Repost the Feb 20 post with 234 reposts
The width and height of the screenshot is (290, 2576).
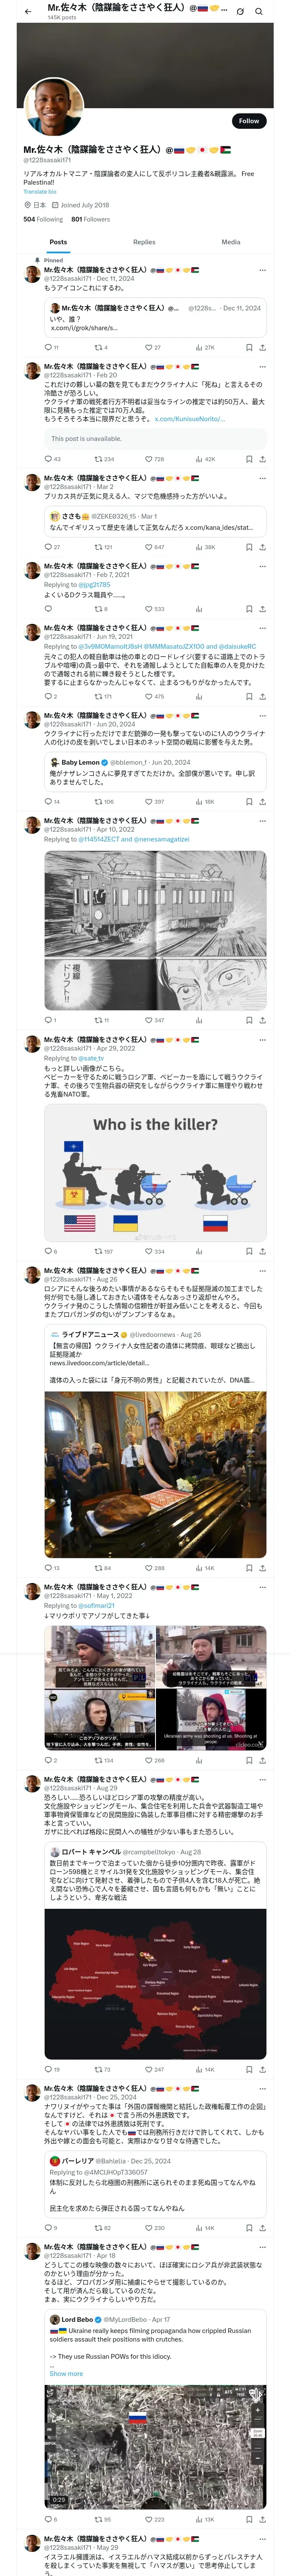pyautogui.click(x=104, y=459)
